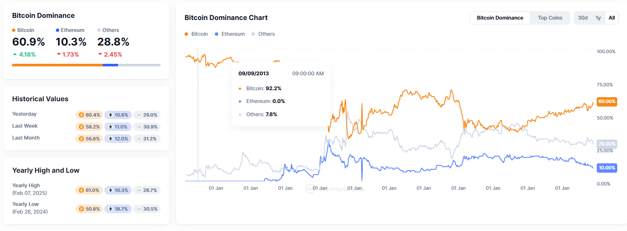This screenshot has width=627, height=231.
Task: Set chart range to 30d
Action: (583, 18)
